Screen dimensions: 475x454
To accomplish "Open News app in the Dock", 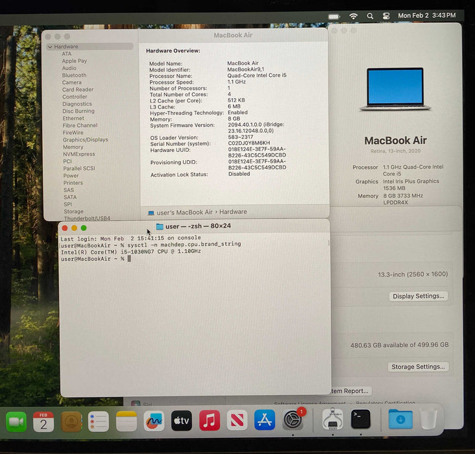I will point(237,420).
